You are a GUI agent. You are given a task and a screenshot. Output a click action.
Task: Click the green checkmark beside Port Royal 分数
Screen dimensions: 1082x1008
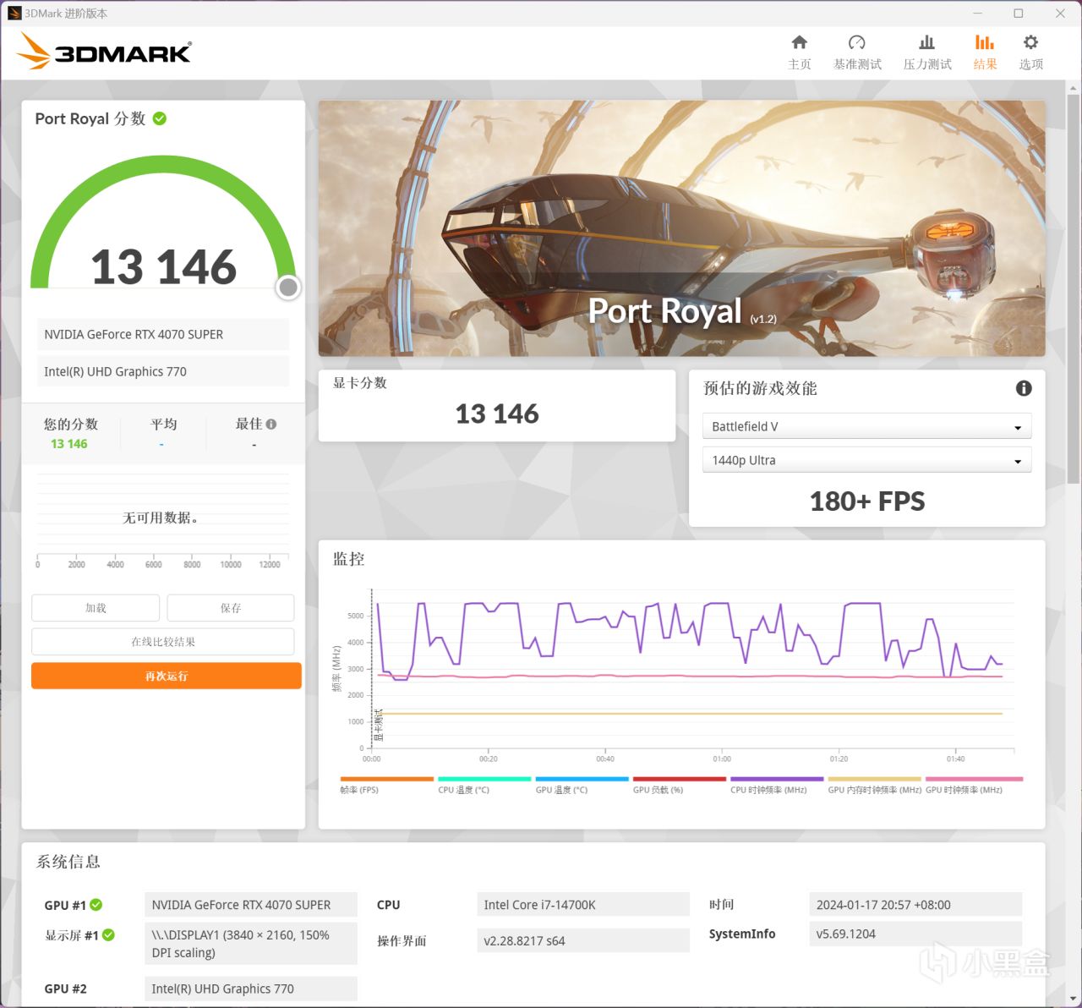[160, 118]
